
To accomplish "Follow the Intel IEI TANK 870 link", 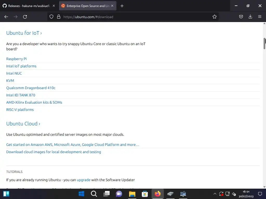I will pos(21,95).
